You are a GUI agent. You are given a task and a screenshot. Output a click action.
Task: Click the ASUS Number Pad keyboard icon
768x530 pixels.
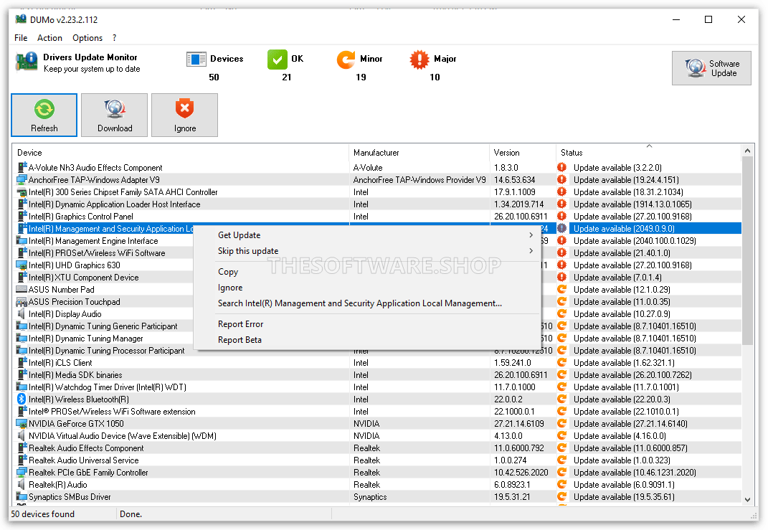(22, 289)
